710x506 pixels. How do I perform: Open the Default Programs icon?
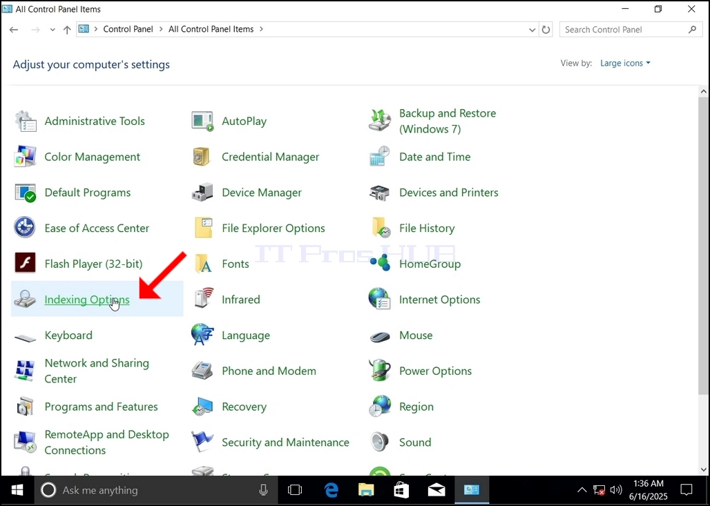click(26, 193)
